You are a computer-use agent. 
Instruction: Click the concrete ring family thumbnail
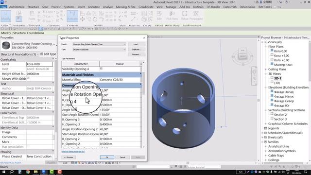click(6, 46)
